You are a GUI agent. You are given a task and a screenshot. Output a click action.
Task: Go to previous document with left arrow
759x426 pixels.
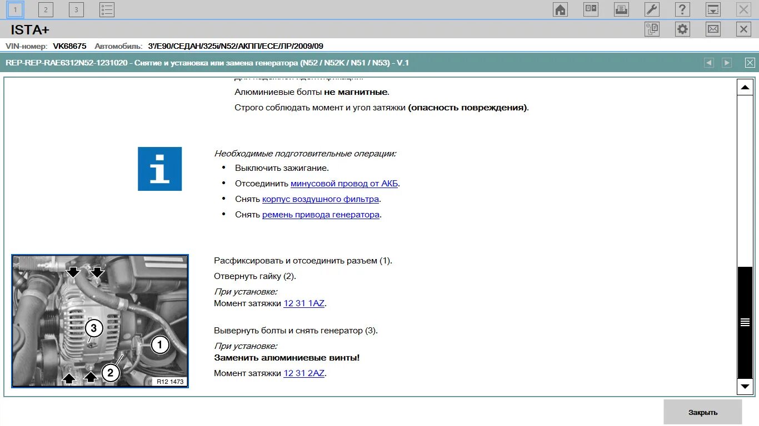click(x=709, y=63)
